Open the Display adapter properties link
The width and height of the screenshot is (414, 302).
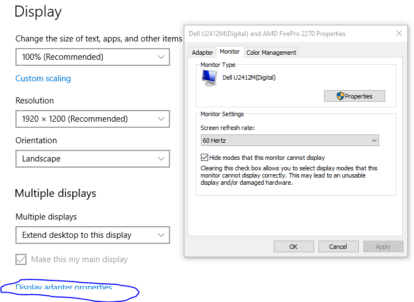point(63,287)
